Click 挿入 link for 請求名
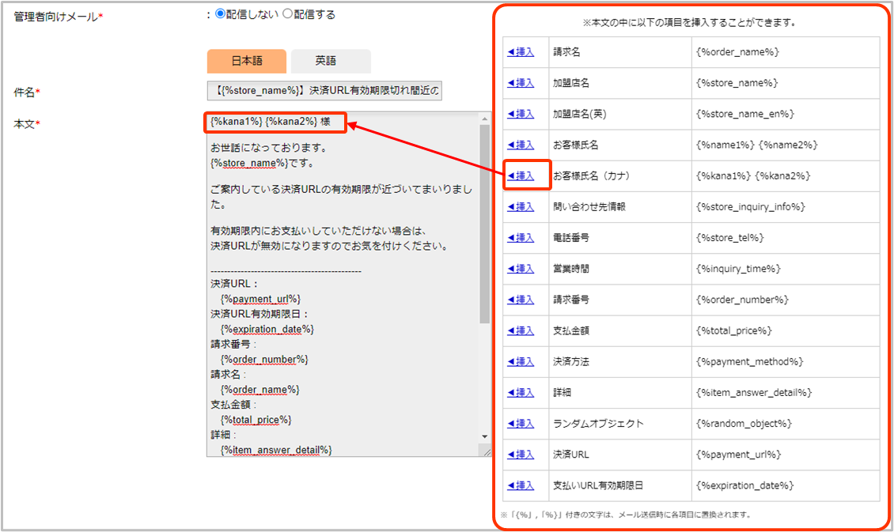The image size is (894, 532). click(521, 52)
